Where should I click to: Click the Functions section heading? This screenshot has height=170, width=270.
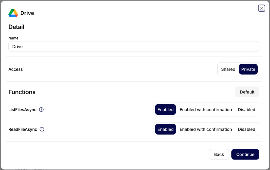[22, 92]
